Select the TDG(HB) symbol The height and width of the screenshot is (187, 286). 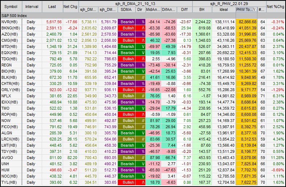[9, 59]
